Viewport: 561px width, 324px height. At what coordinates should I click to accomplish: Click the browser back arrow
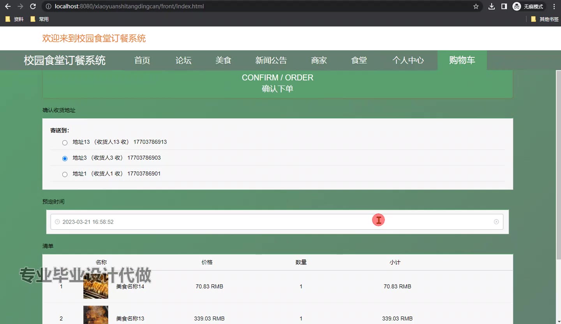[x=8, y=6]
